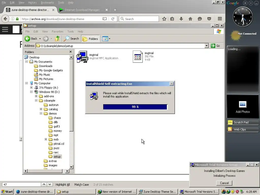This screenshot has height=195, width=260.
Task: Expand the 3½ Floppy (A:) node
Action: [31, 87]
